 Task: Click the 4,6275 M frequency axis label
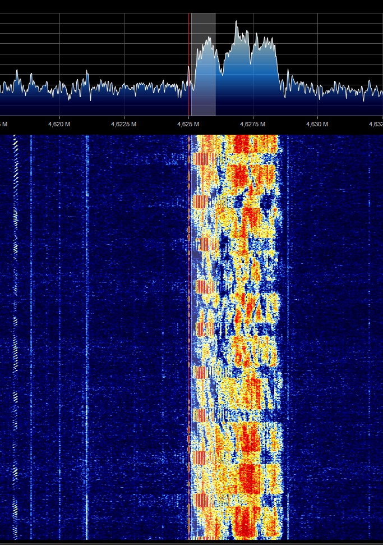tap(252, 124)
